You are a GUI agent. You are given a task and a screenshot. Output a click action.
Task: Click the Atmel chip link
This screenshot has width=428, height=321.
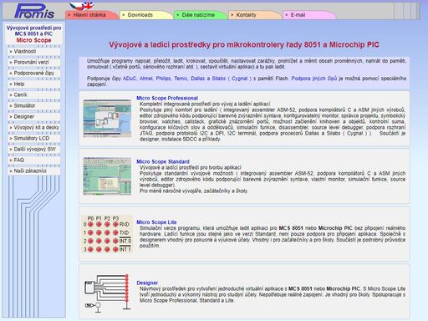pos(146,79)
